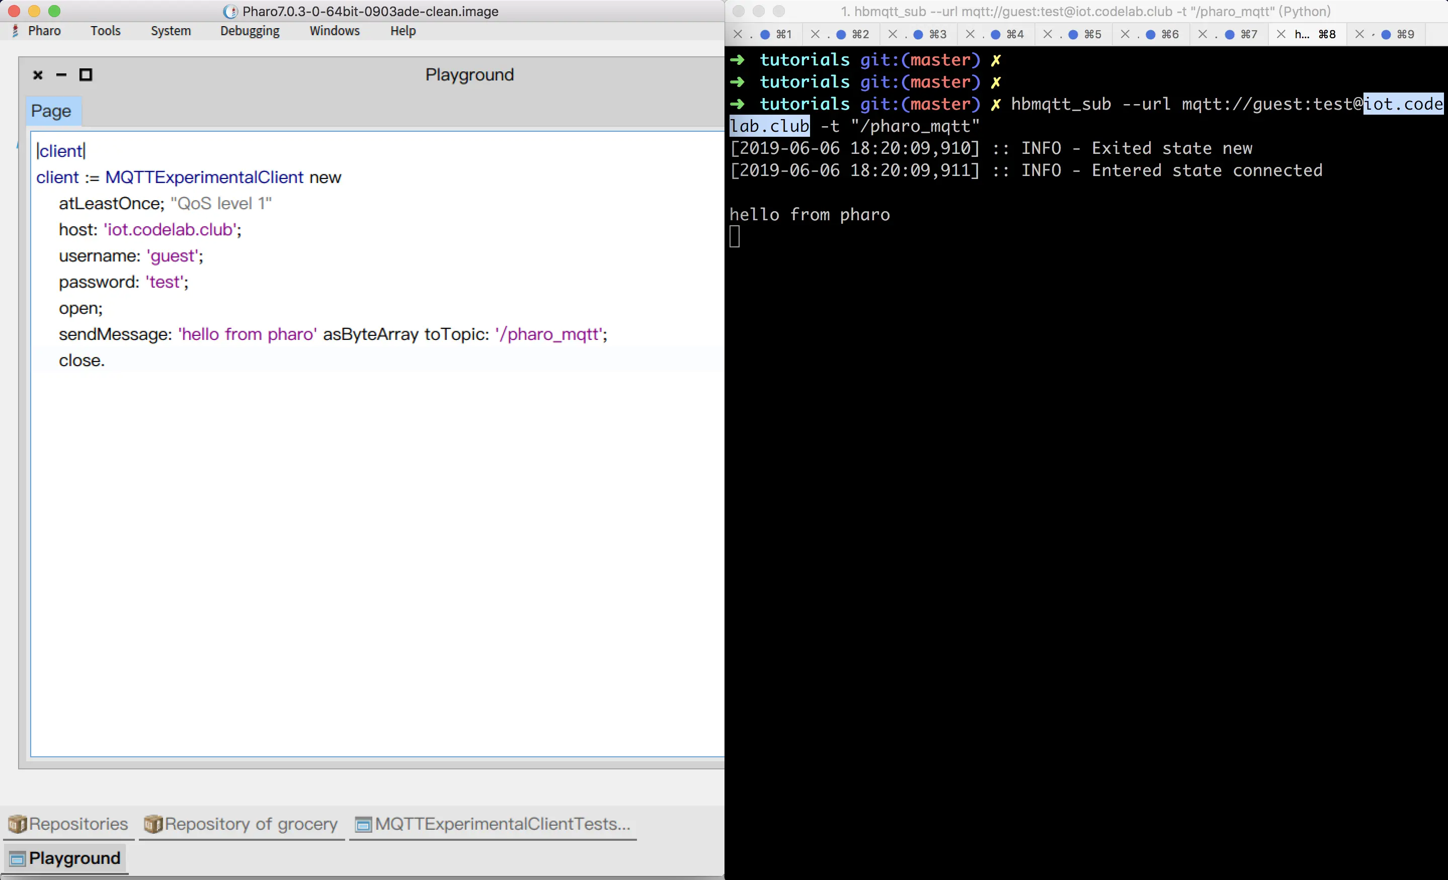Click in the Playground code editor area
This screenshot has height=880, width=1448.
tap(376, 529)
